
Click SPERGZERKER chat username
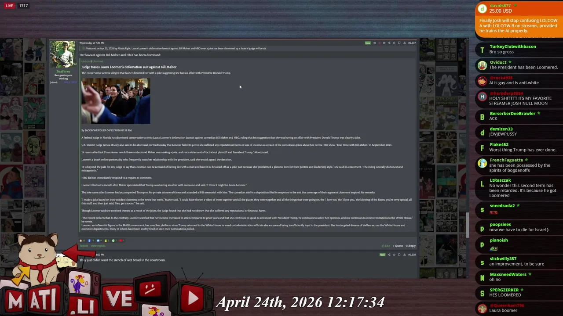pos(504,290)
